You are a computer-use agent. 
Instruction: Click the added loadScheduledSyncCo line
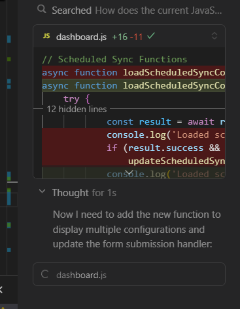pos(133,85)
